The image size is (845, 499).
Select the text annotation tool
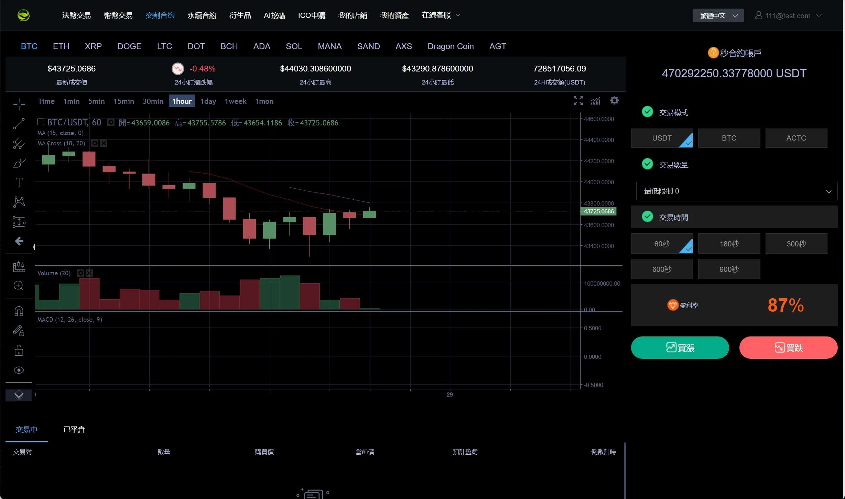click(x=19, y=182)
